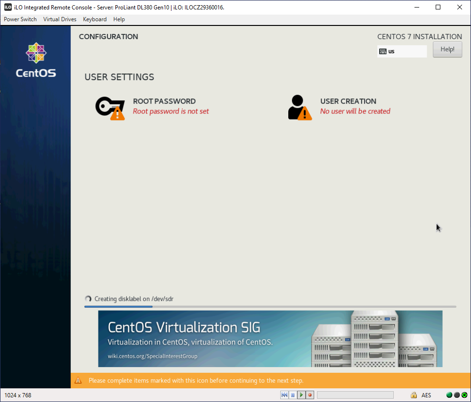The image size is (471, 402).
Task: Click the 'Creating disklabel on /dev/sdr' status text
Action: [x=134, y=299]
